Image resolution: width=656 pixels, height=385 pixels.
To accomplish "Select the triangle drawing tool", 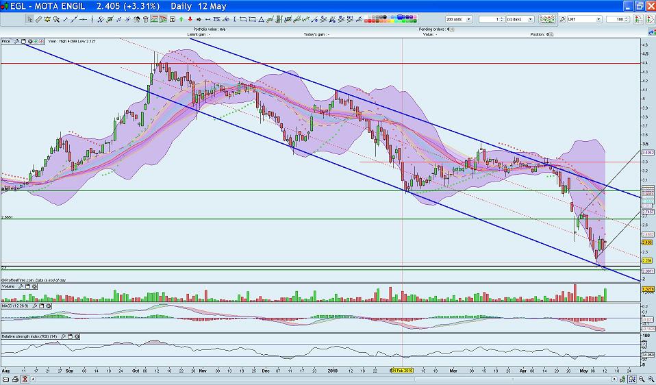I will [x=261, y=19].
